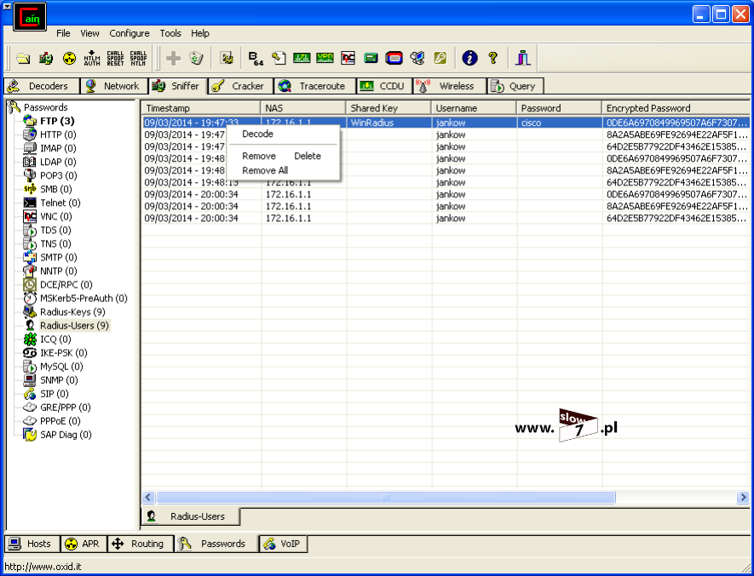Sort by the Username column header

tap(474, 108)
